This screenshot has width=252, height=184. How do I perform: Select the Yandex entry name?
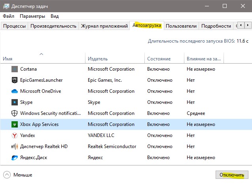(x=27, y=135)
